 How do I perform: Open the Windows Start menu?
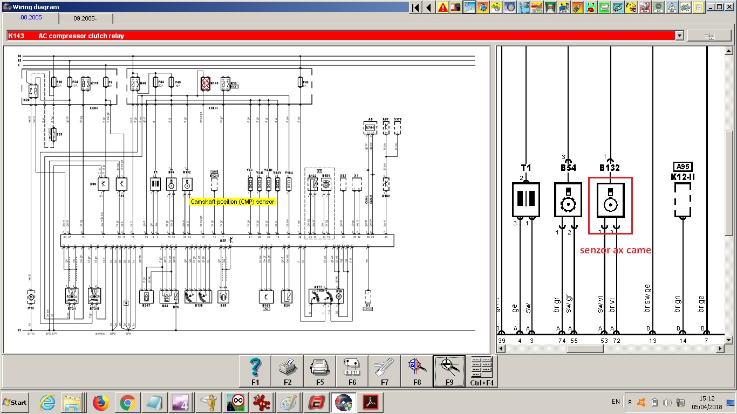[16, 403]
